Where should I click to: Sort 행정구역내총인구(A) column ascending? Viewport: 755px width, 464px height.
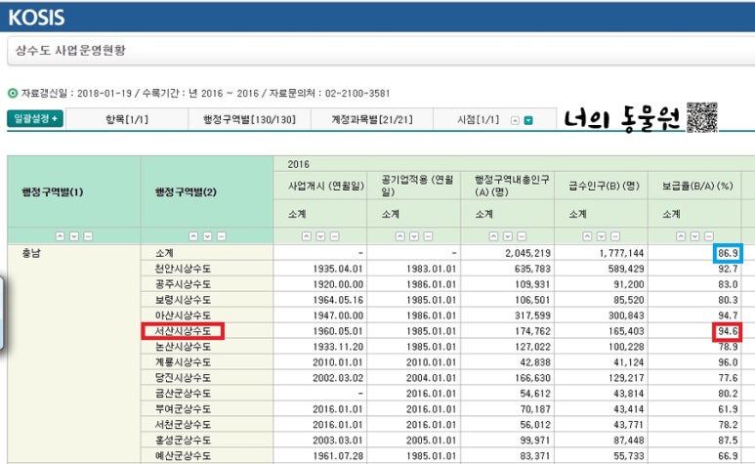(x=493, y=236)
